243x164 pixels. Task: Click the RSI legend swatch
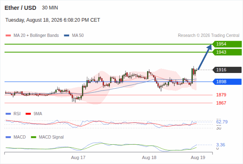point(8,114)
